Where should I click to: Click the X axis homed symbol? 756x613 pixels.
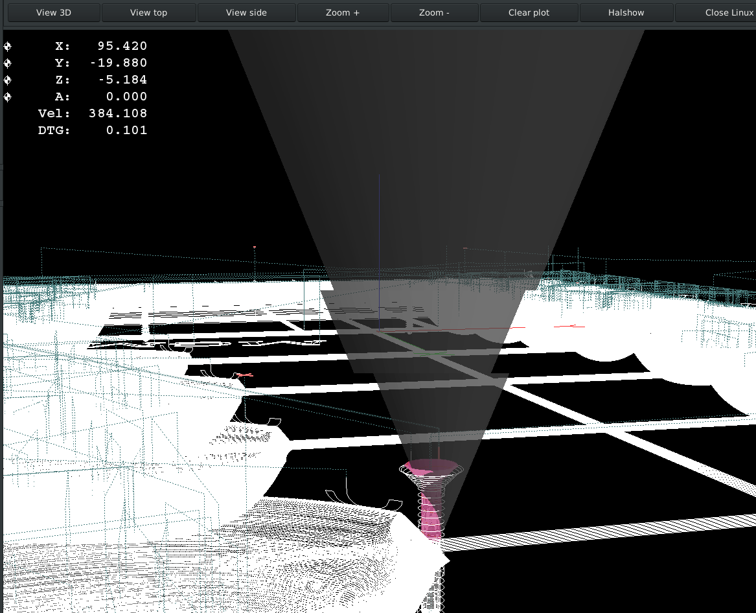pos(8,46)
